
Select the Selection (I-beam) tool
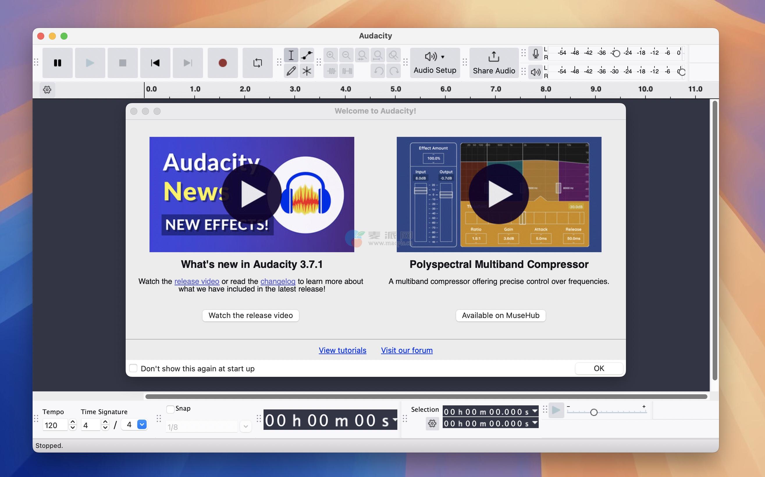coord(291,55)
